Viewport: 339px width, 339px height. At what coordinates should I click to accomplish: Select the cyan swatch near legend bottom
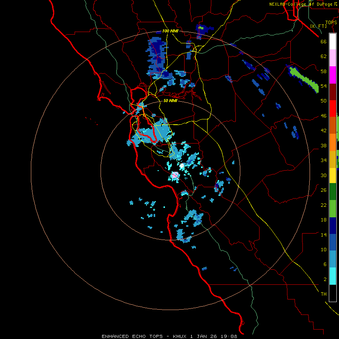(333, 276)
